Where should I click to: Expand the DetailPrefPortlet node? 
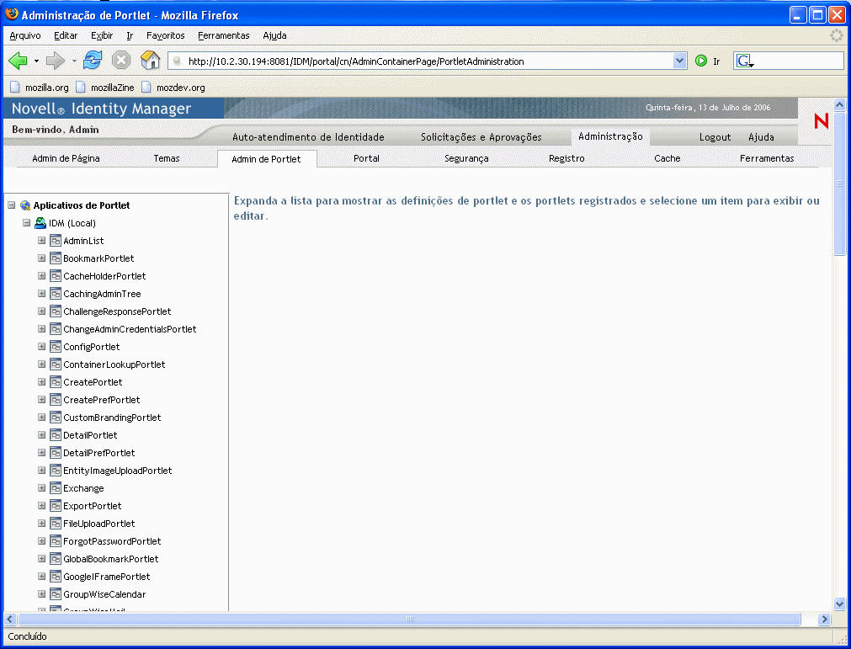41,453
